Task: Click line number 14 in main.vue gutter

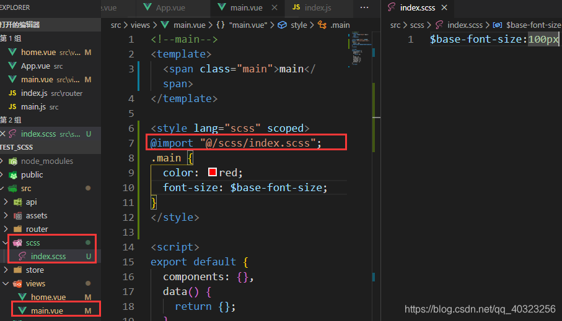Action: pos(128,247)
